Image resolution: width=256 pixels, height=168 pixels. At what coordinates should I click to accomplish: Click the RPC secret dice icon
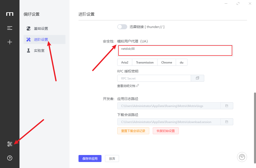pos(197,78)
